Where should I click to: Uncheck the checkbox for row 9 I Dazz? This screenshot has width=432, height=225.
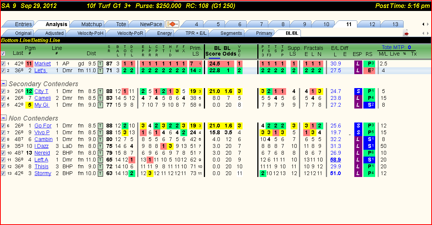(3, 146)
